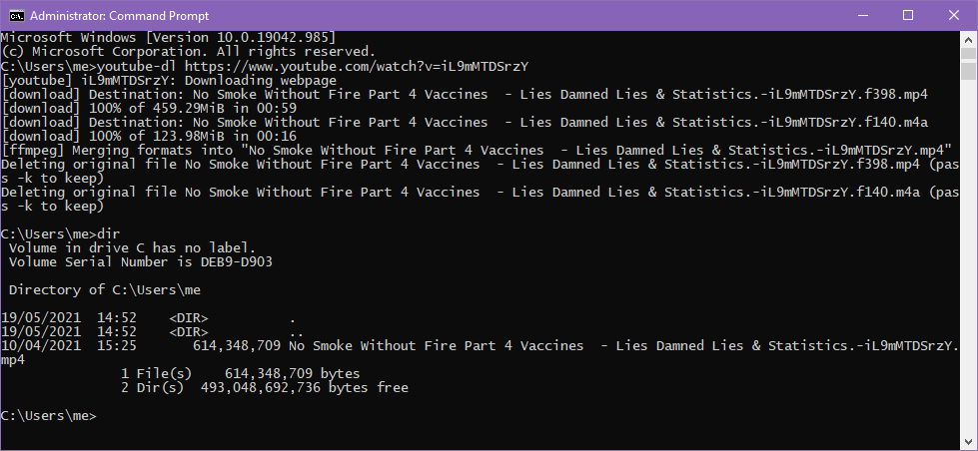978x451 pixels.
Task: Click the volume serial number DEB9-D903
Action: tap(237, 262)
